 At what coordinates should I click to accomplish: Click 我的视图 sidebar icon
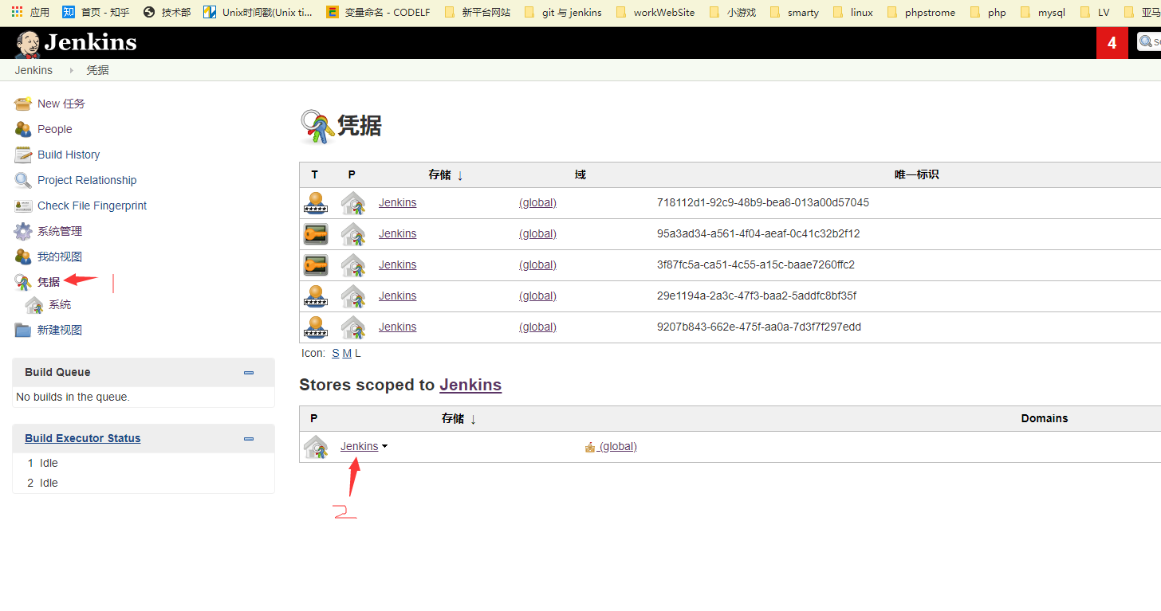[23, 257]
